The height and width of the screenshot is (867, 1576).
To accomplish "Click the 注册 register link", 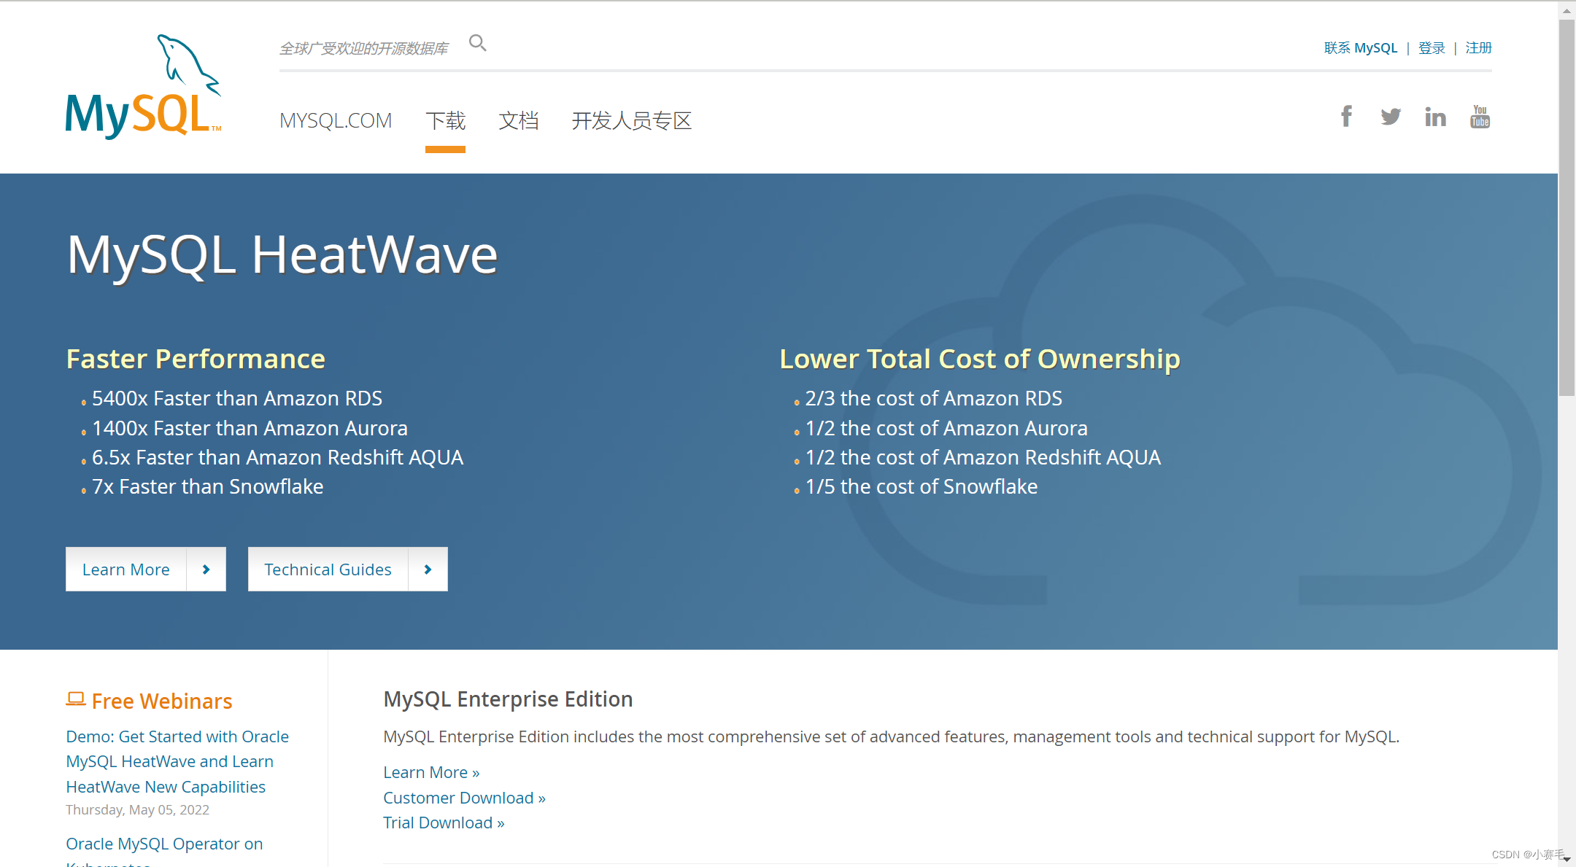I will point(1478,48).
